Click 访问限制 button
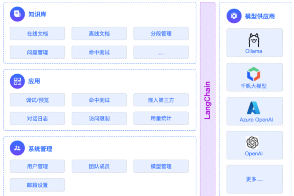The image size is (294, 196). coord(99,118)
